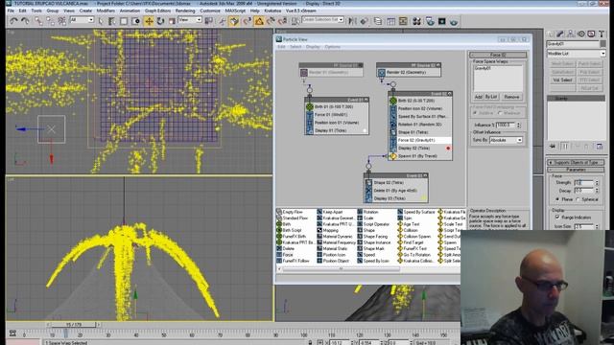Open the reference coordinate View dropdown
This screenshot has width=614, height=345.
coord(190,20)
